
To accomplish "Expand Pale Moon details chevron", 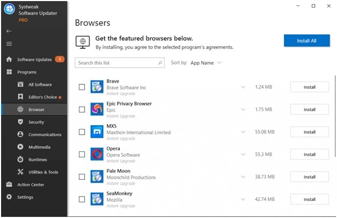I will coord(243,177).
